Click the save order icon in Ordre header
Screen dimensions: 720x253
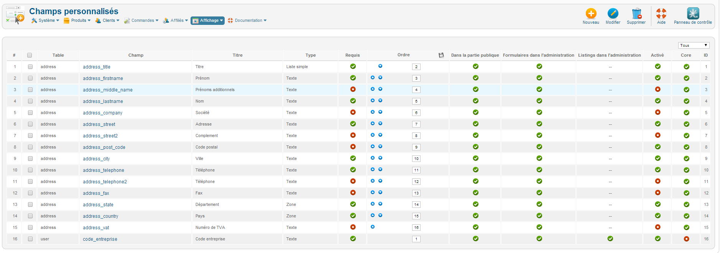click(x=441, y=55)
